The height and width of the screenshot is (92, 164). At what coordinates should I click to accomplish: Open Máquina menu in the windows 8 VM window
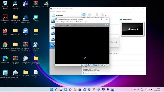(x=63, y=22)
